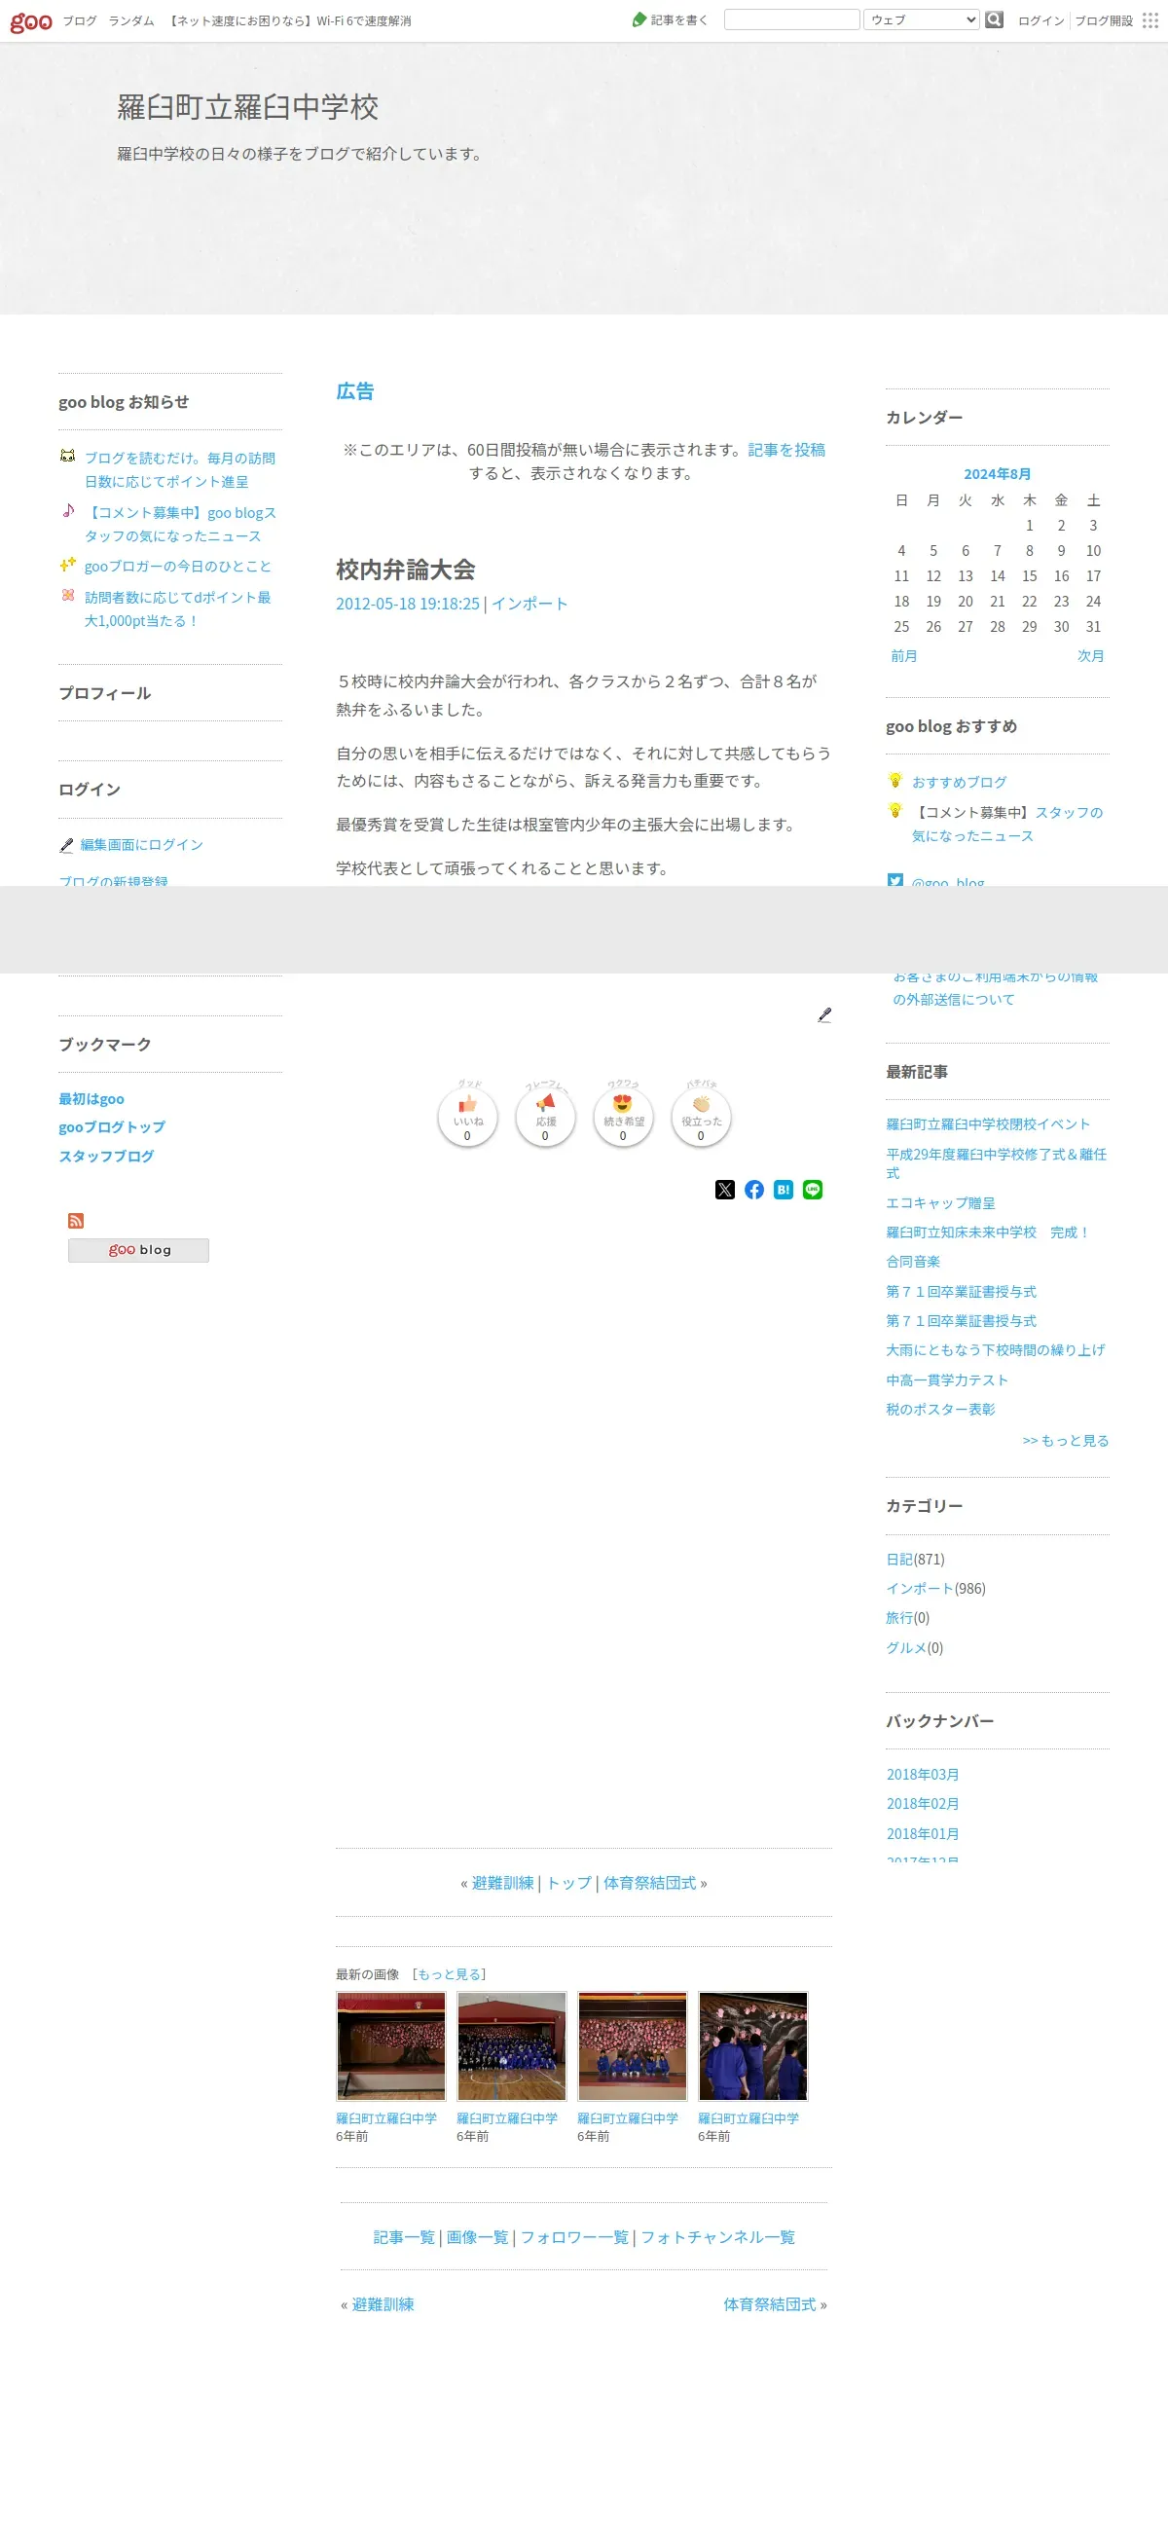Share the article on X

coord(725,1190)
